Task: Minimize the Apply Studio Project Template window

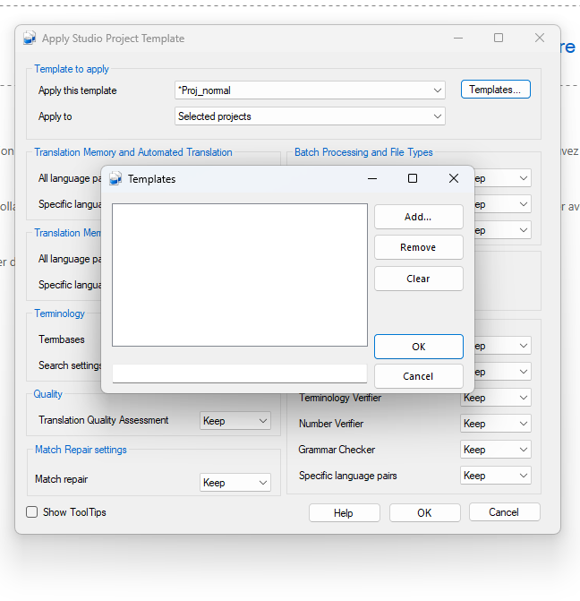Action: [x=458, y=38]
